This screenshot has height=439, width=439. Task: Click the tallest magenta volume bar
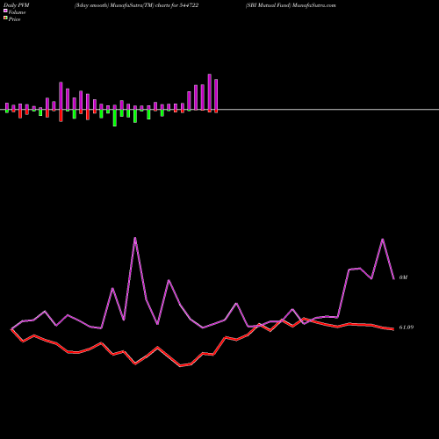(210, 92)
